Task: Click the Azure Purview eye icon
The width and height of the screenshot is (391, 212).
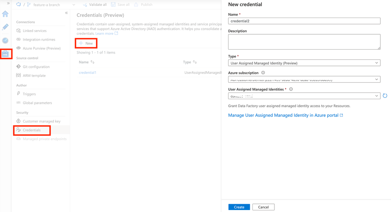Action: point(18,48)
